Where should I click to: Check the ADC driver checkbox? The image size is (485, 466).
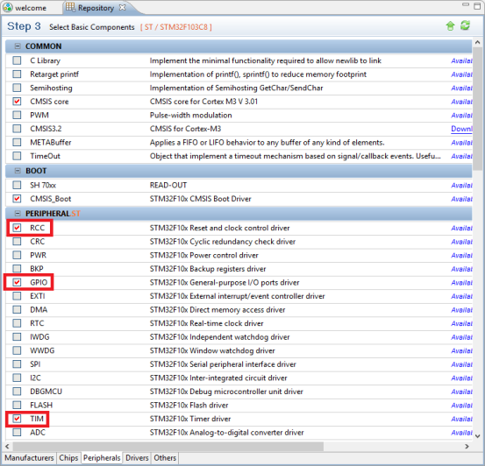[x=17, y=432]
